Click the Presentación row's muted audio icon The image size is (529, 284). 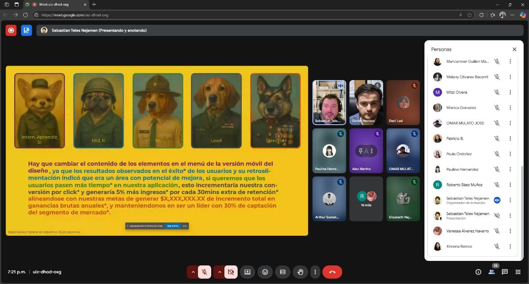pyautogui.click(x=497, y=215)
